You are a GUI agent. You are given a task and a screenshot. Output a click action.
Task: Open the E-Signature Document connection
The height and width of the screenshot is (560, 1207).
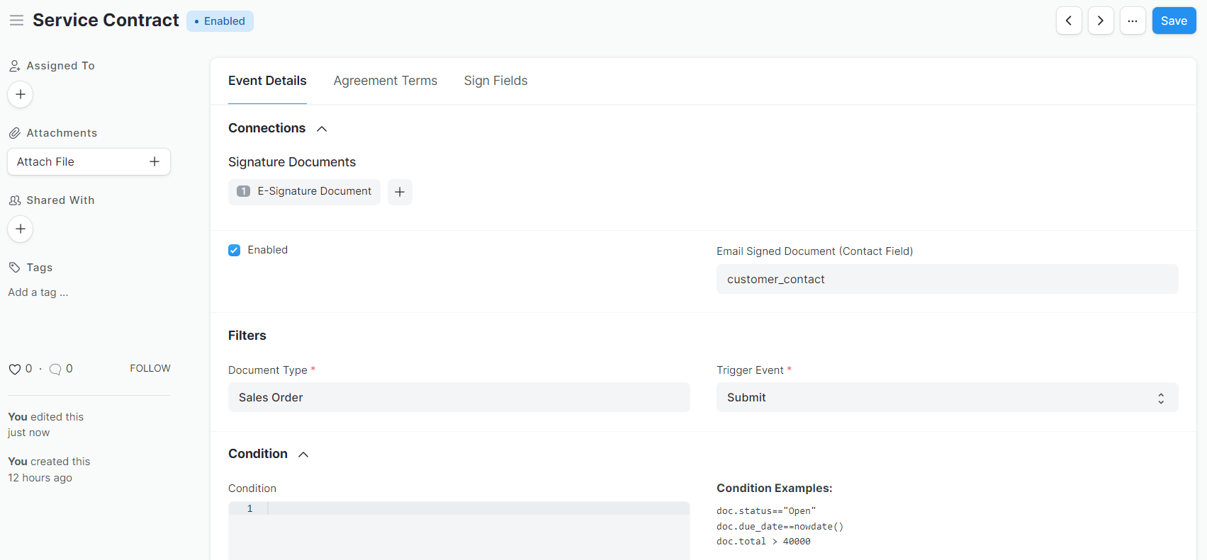click(x=313, y=191)
